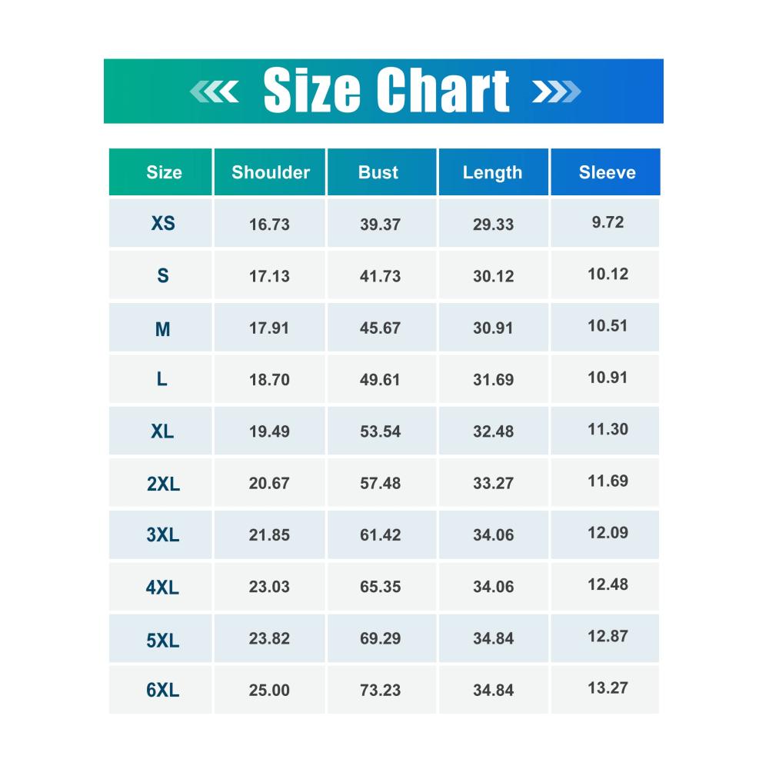Click sleeve value 10.12 for S
Image resolution: width=769 pixels, height=769 pixels.
pos(608,274)
